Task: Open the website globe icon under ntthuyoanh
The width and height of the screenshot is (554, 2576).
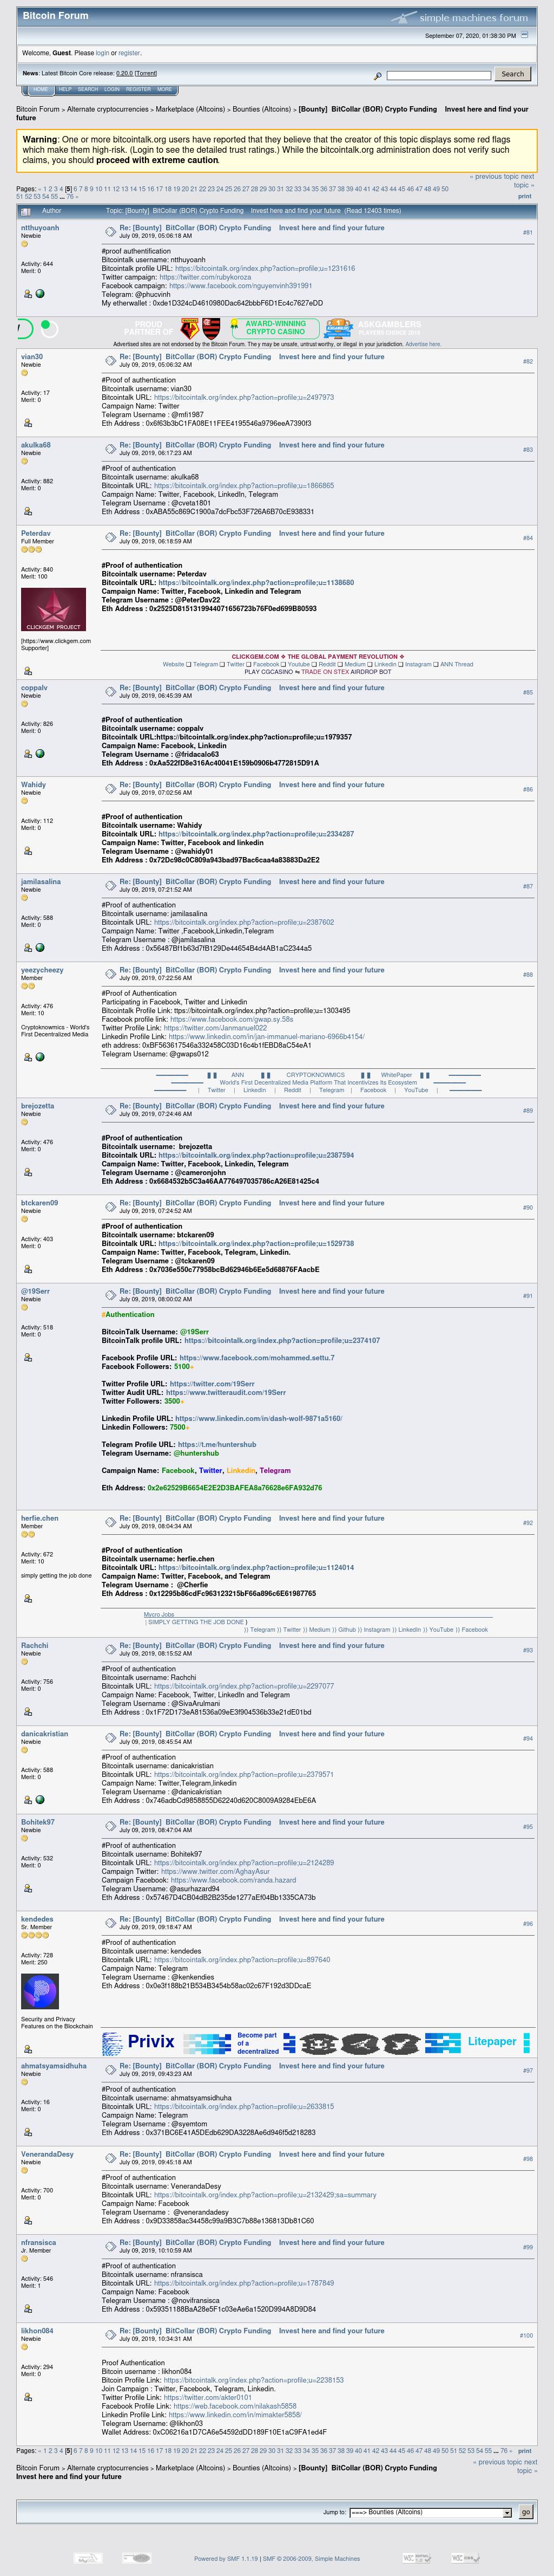Action: (40, 294)
